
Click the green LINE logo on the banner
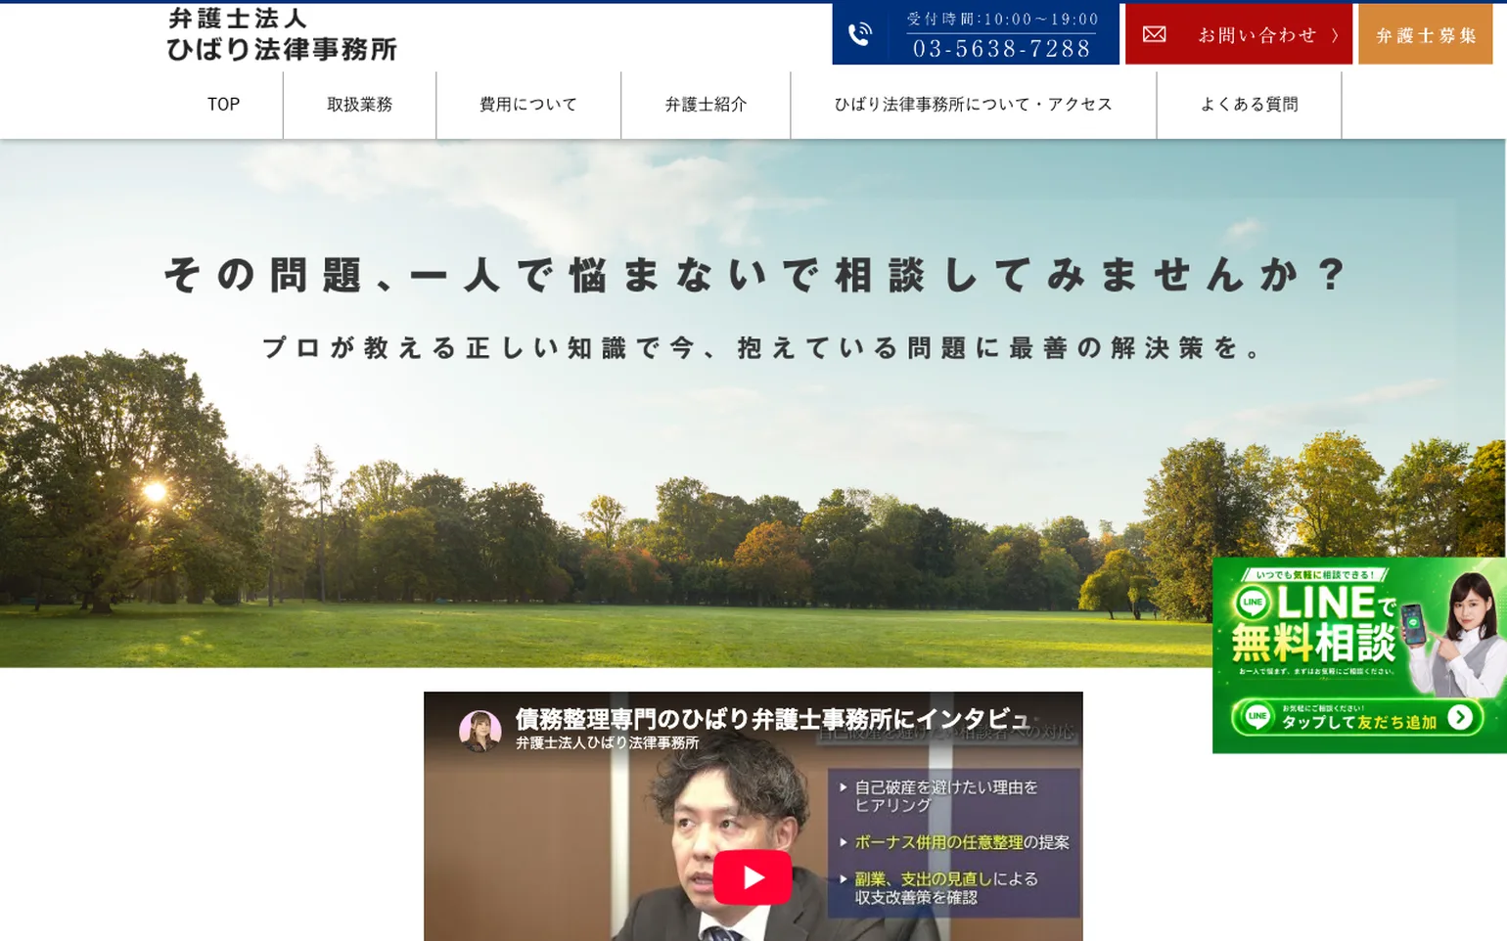pyautogui.click(x=1253, y=603)
